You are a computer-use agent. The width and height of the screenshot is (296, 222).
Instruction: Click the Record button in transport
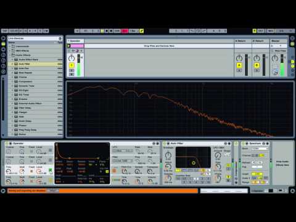click(x=111, y=31)
